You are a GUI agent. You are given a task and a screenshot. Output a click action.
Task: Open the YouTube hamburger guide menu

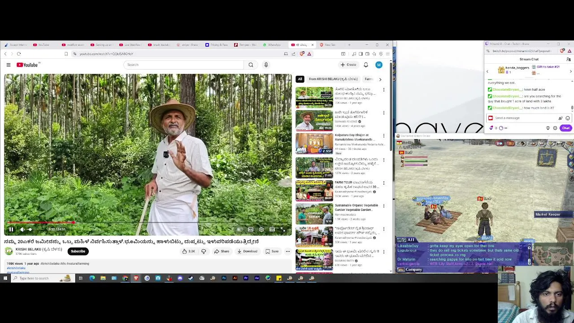pos(8,65)
